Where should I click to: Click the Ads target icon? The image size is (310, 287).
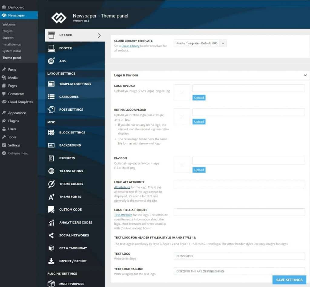coord(51,61)
